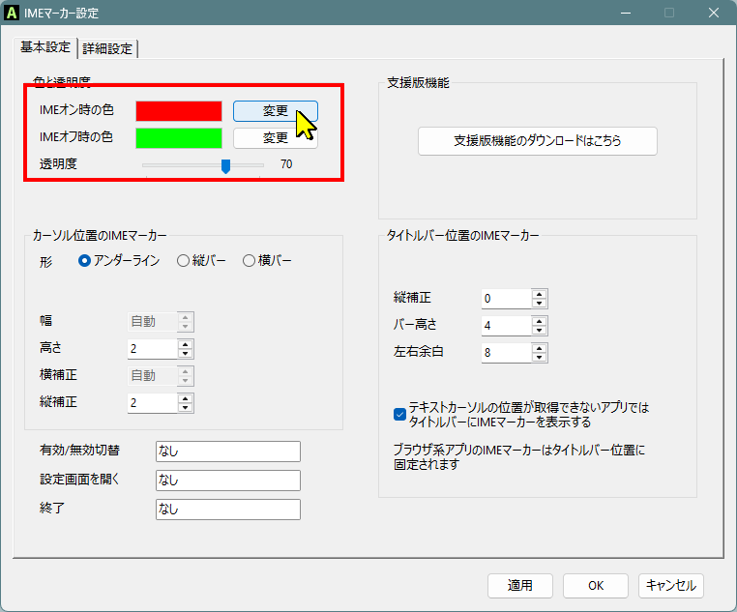Minimize the IMEマーカー設定 window
The width and height of the screenshot is (737, 612).
(625, 13)
